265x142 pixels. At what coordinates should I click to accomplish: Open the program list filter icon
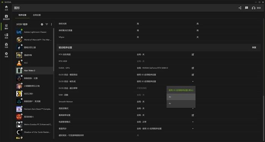click(x=47, y=24)
